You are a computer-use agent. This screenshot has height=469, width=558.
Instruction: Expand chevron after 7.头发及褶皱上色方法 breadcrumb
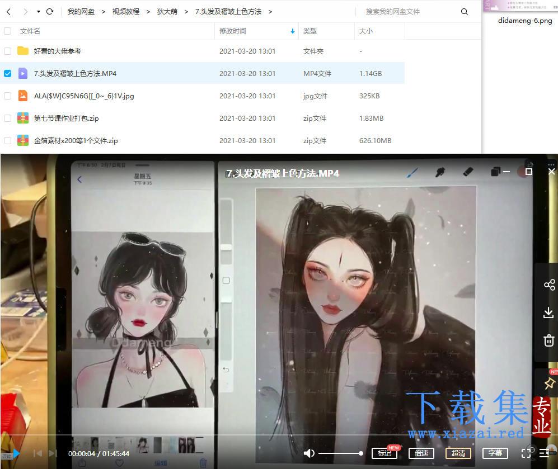pos(270,12)
